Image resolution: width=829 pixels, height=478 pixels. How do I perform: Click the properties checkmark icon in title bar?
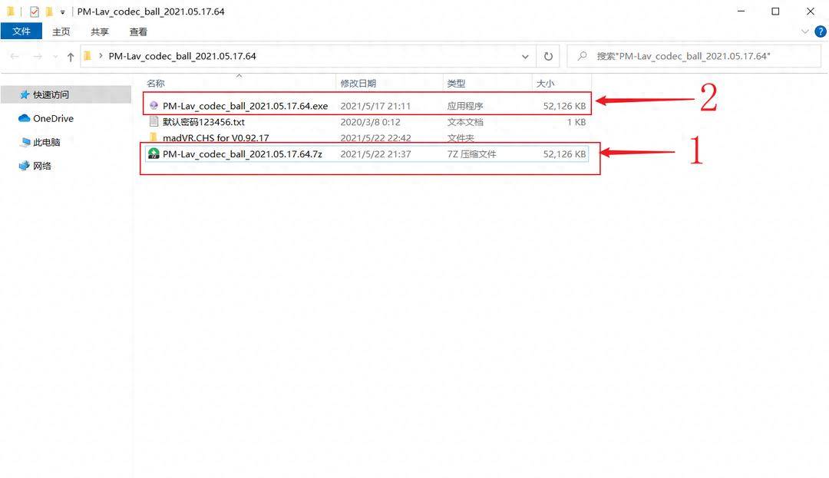(x=34, y=12)
